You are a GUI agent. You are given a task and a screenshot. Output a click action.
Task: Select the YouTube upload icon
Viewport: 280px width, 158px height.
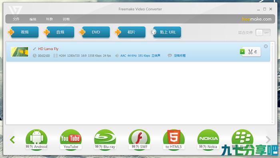[71, 140]
